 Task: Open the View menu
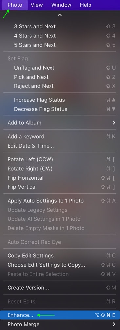pyautogui.click(x=37, y=5)
